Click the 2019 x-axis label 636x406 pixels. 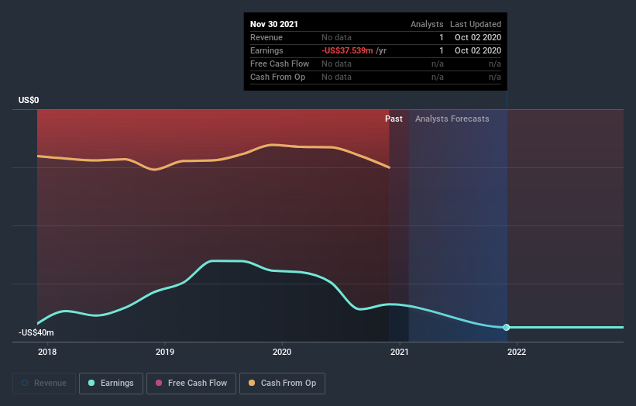(165, 352)
